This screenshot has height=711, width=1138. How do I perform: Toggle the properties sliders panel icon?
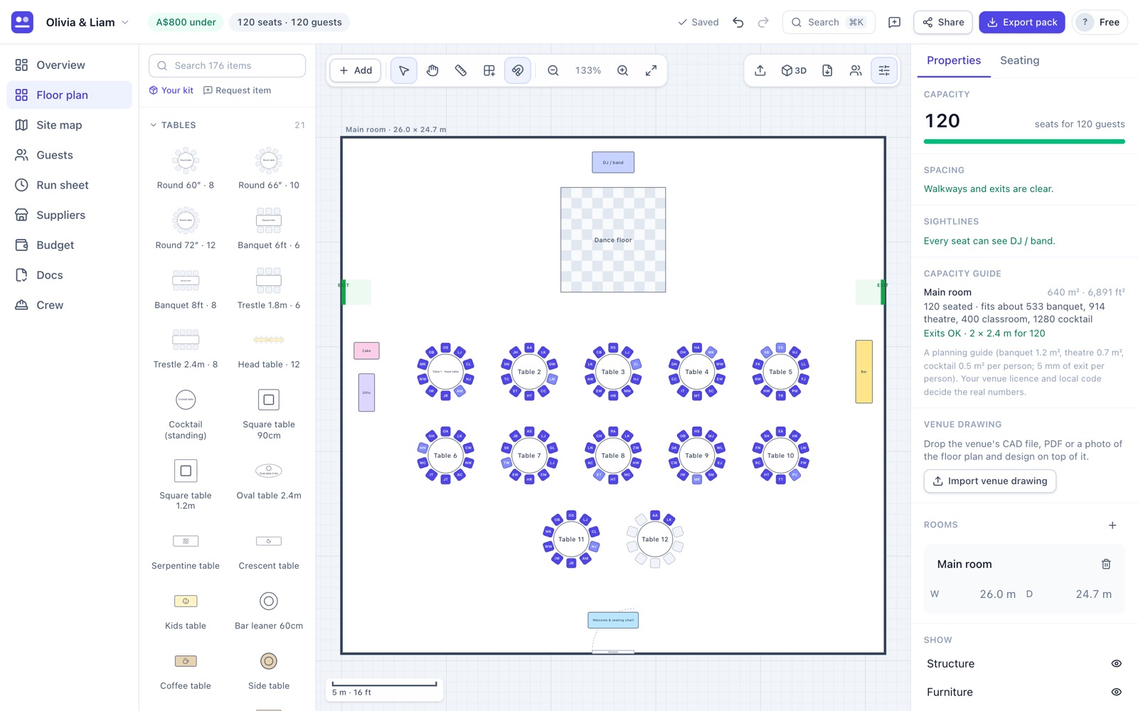point(884,70)
